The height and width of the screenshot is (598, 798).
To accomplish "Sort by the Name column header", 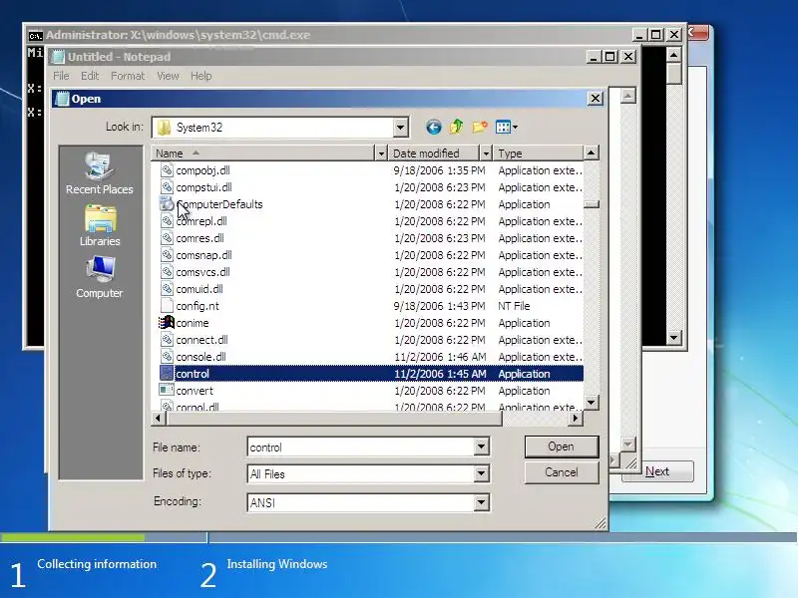I will coord(262,153).
